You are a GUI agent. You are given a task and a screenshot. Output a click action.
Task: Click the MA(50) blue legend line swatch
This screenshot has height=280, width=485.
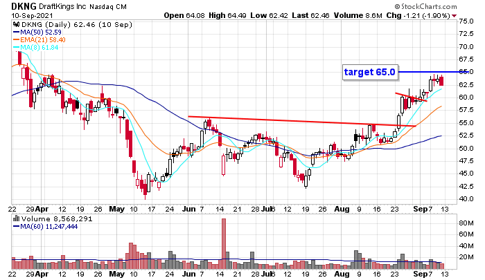point(16,32)
